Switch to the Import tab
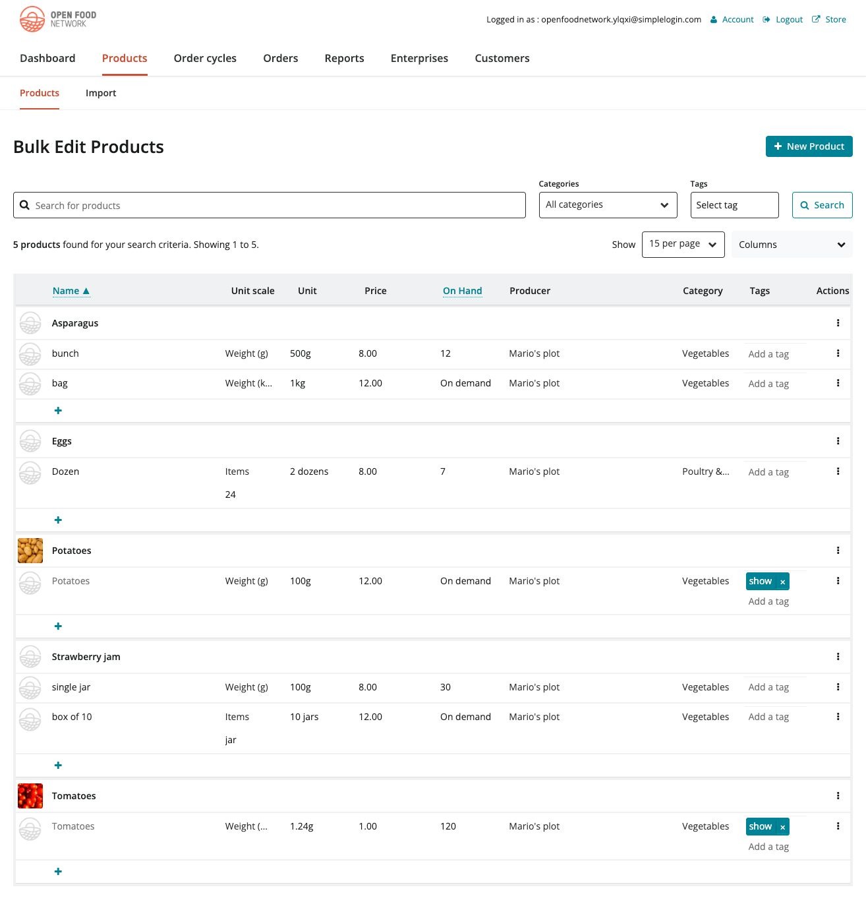The width and height of the screenshot is (866, 910). (101, 93)
